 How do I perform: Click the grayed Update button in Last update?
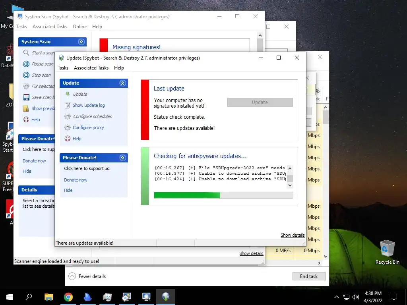[260, 102]
